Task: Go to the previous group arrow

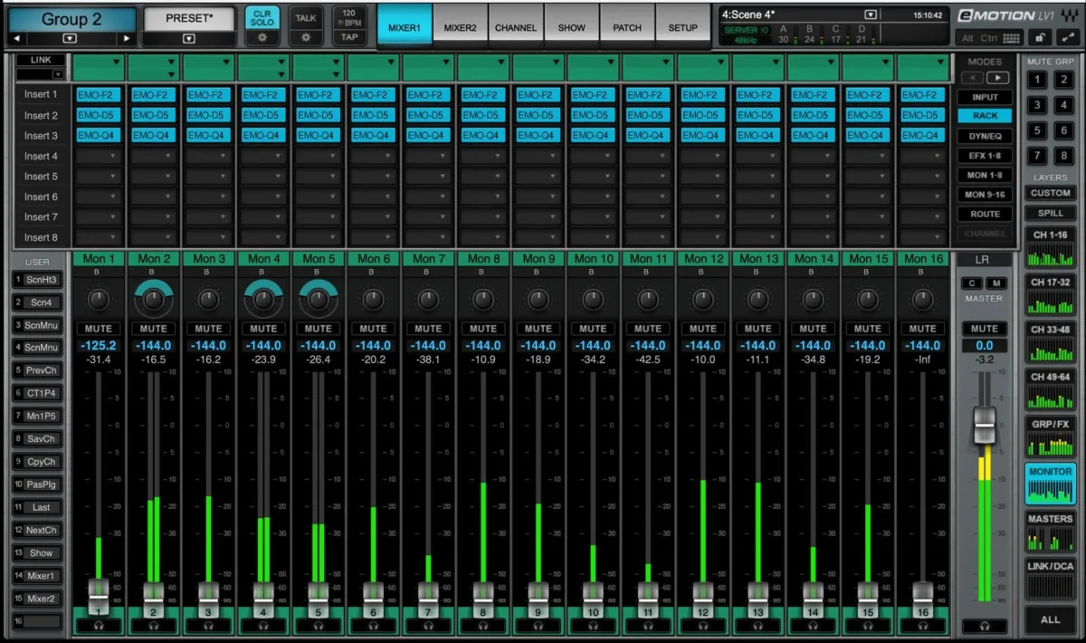Action: (17, 38)
